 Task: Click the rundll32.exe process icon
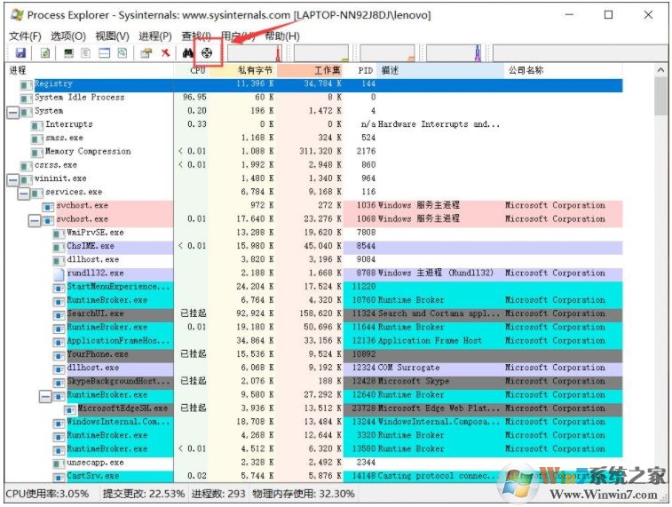(59, 273)
